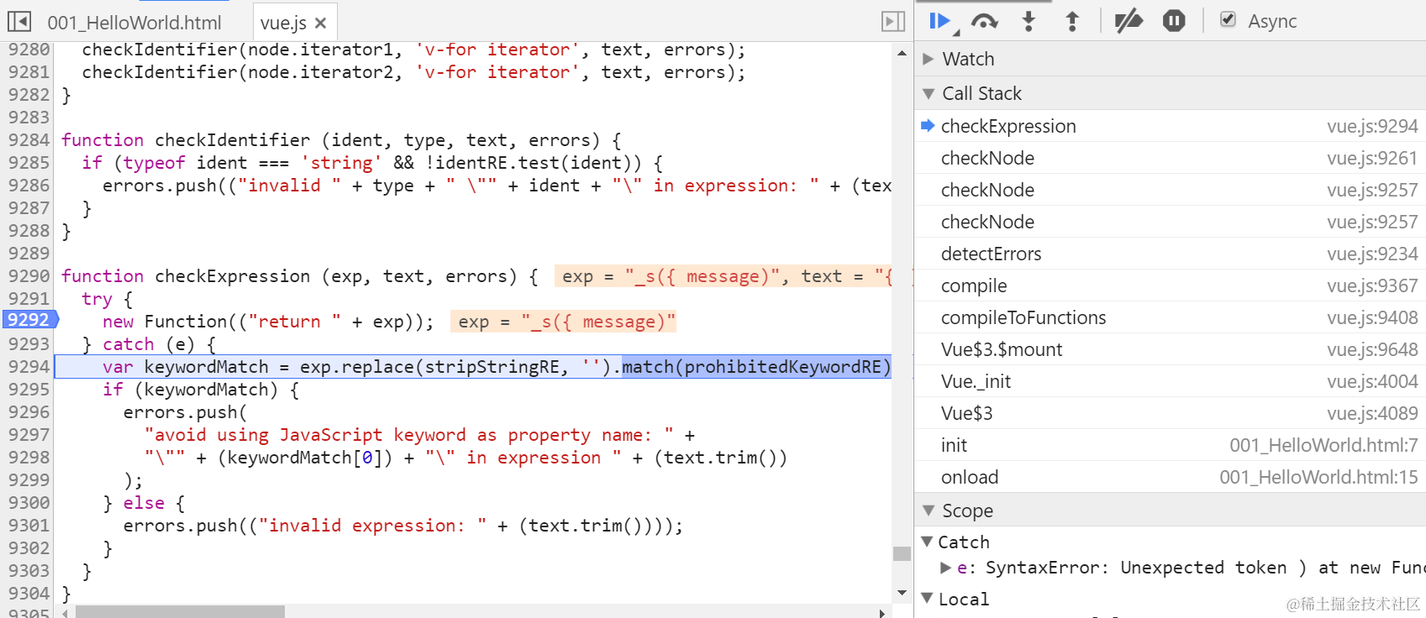Select detectErrors call stack frame

coord(1170,254)
